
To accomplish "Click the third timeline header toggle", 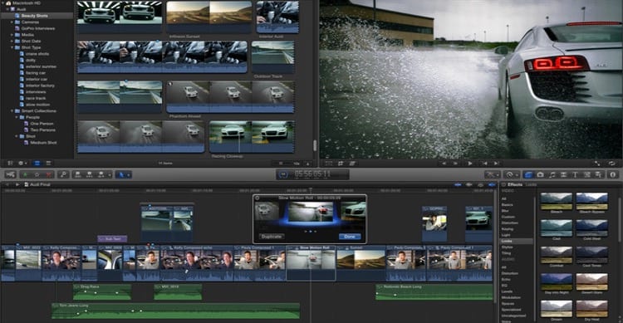I will point(480,184).
